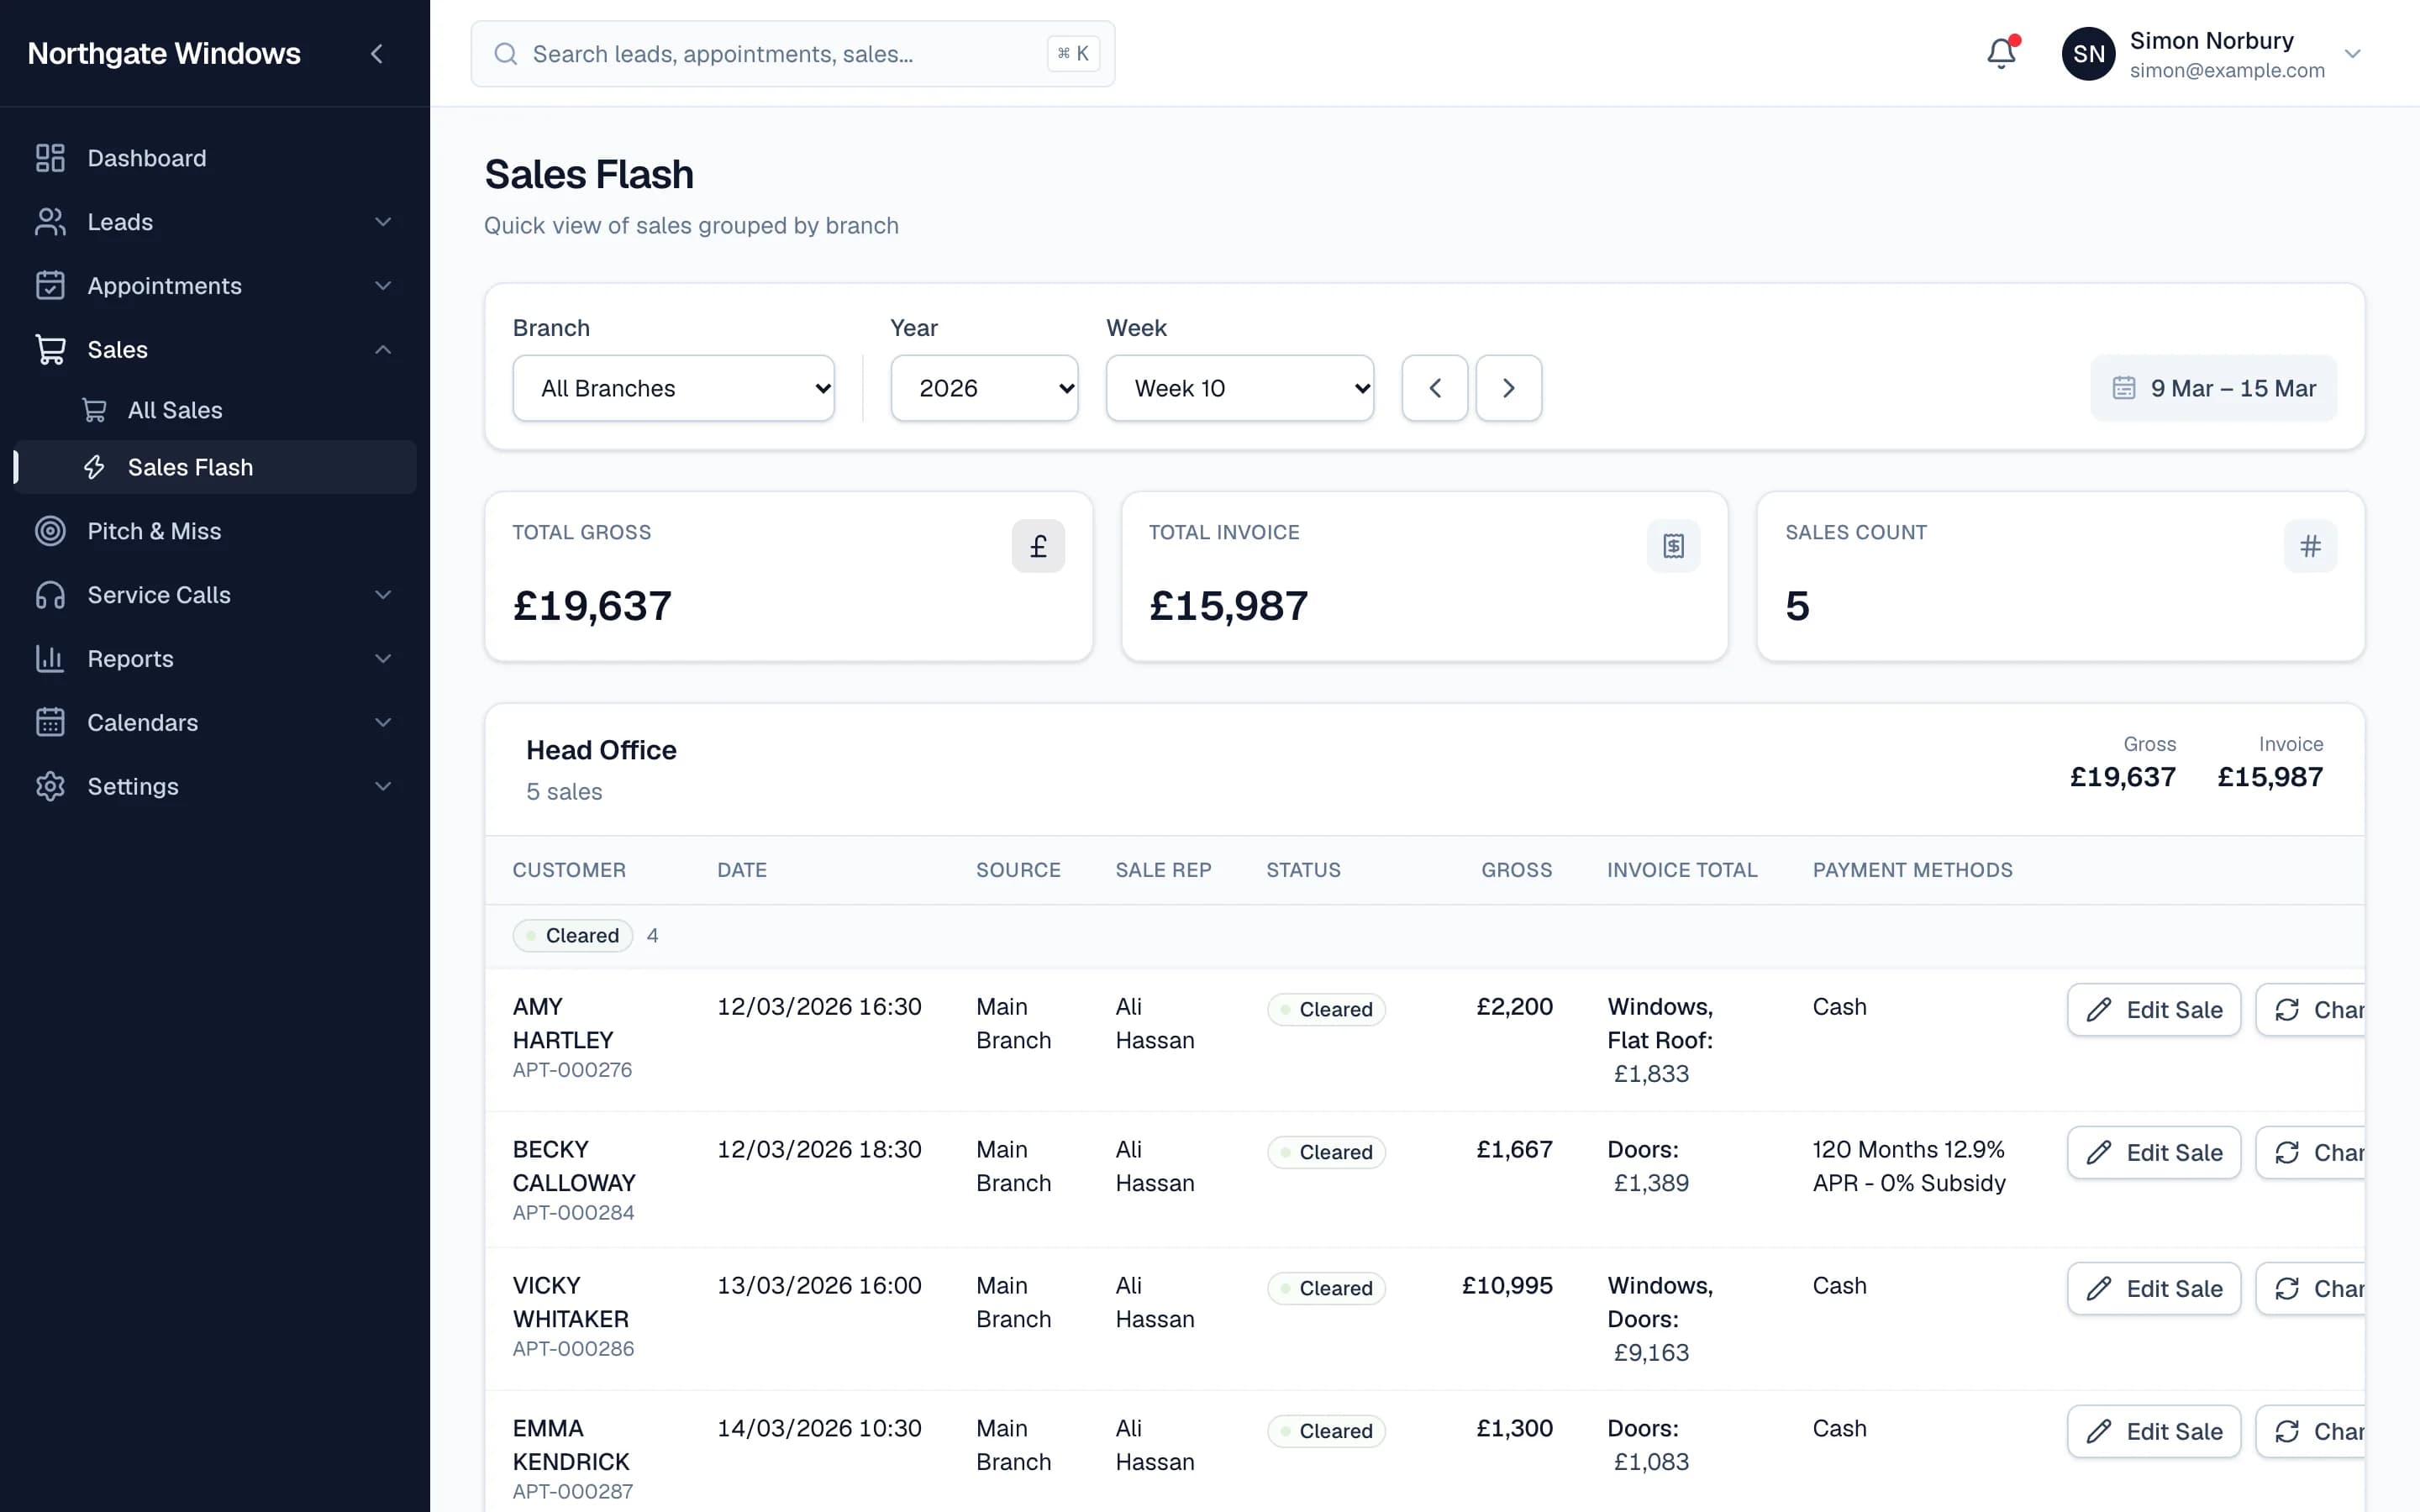Edit Sale for Amy Hartley
Image resolution: width=2420 pixels, height=1512 pixels.
(2153, 1010)
